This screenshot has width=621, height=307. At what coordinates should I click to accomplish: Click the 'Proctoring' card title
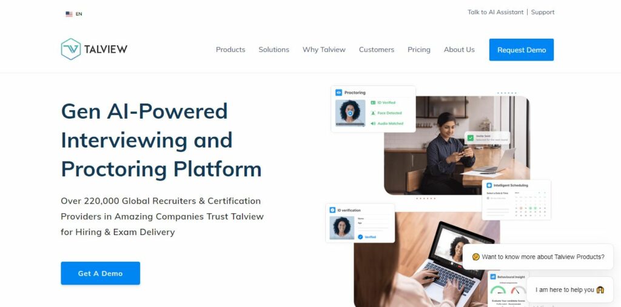[x=355, y=93]
